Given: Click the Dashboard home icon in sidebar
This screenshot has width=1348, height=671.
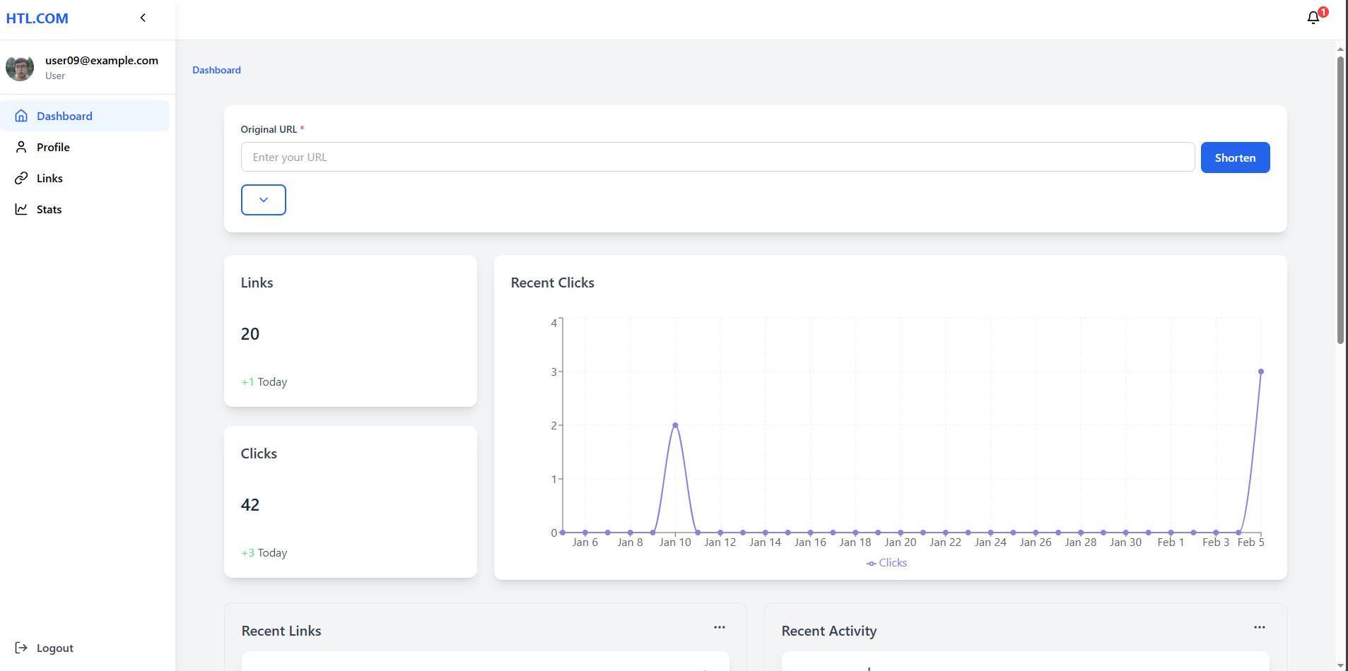Looking at the screenshot, I should pyautogui.click(x=21, y=116).
